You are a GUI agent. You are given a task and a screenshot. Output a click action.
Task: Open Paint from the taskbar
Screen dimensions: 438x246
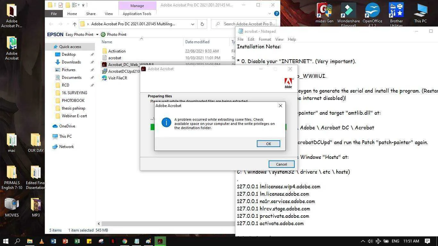(148, 241)
